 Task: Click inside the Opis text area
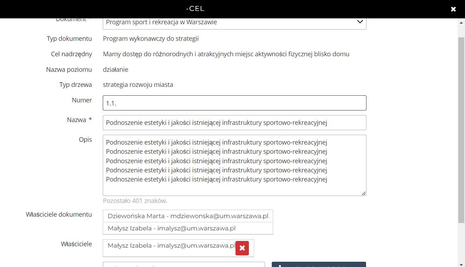pyautogui.click(x=234, y=165)
